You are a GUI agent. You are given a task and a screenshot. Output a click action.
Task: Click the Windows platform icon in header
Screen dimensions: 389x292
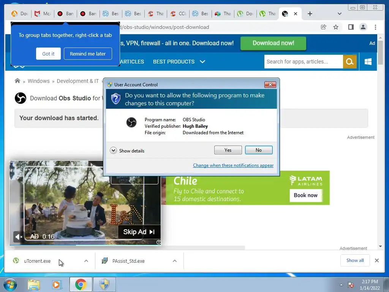pyautogui.click(x=368, y=62)
